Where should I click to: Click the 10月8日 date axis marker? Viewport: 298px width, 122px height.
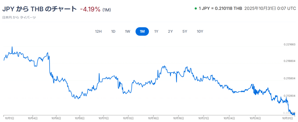tap(80, 118)
